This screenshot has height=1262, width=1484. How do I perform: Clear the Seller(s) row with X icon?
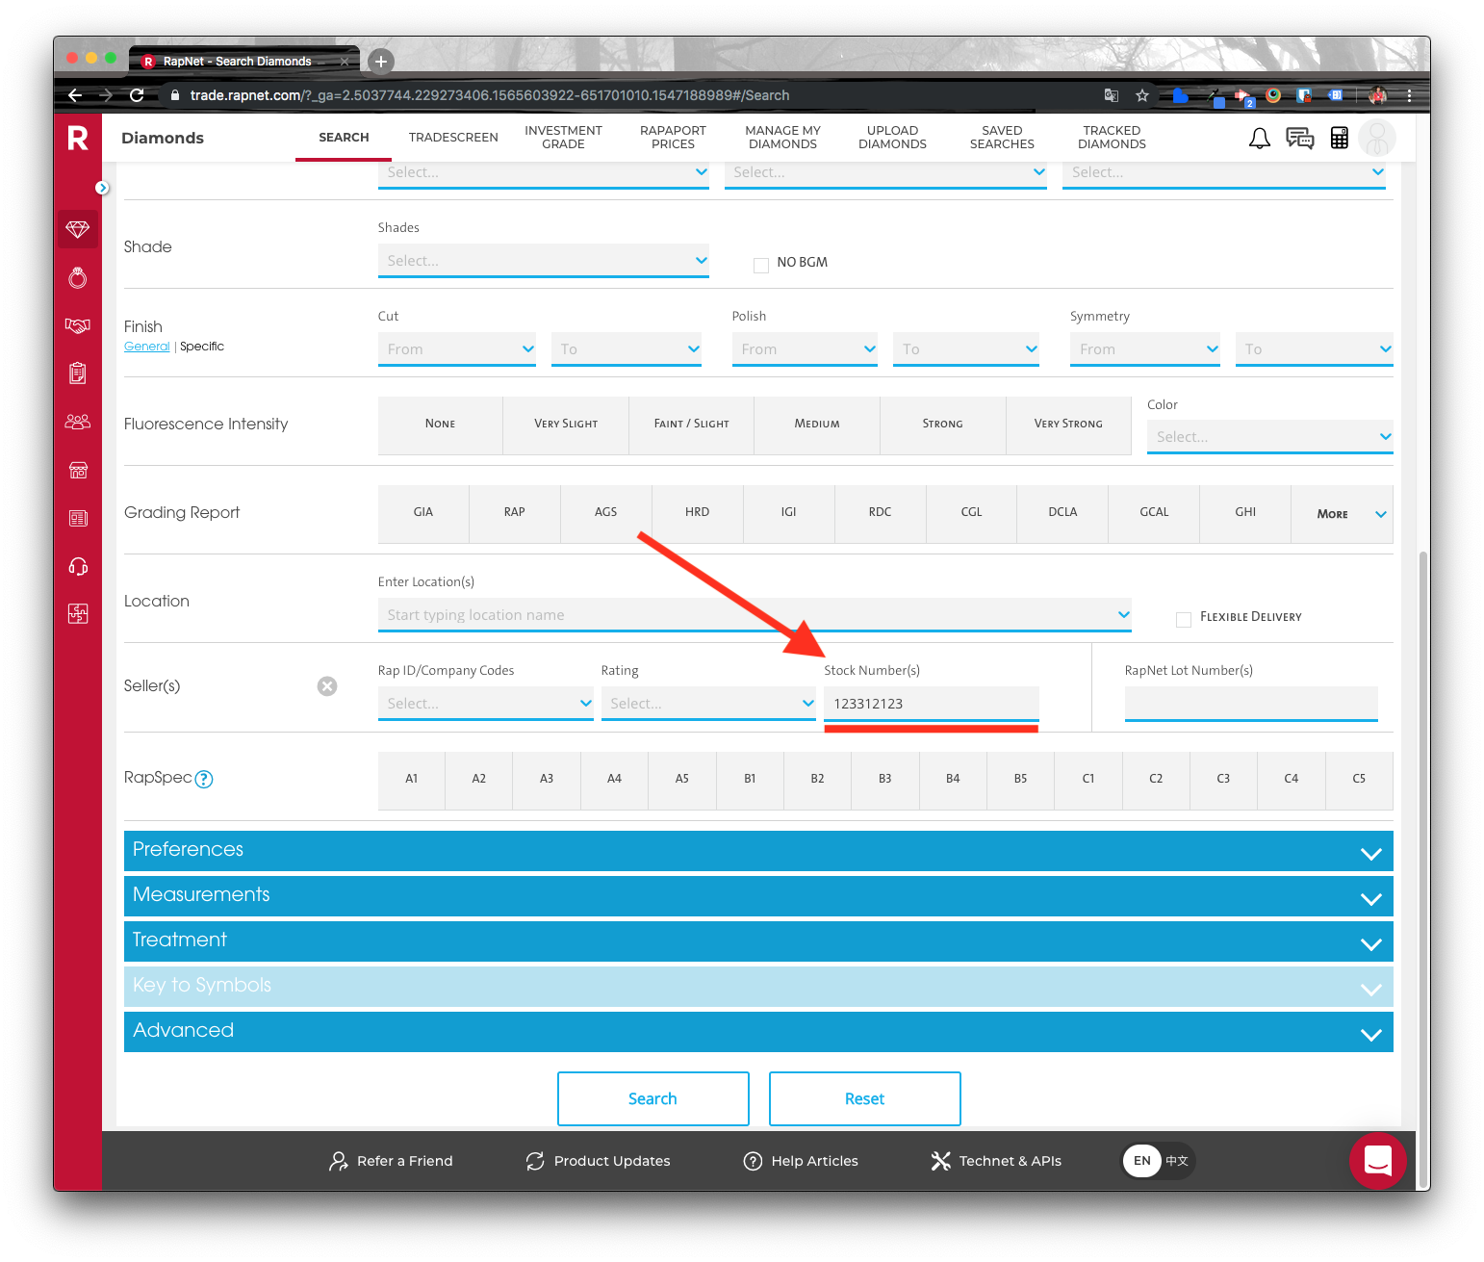tap(327, 686)
